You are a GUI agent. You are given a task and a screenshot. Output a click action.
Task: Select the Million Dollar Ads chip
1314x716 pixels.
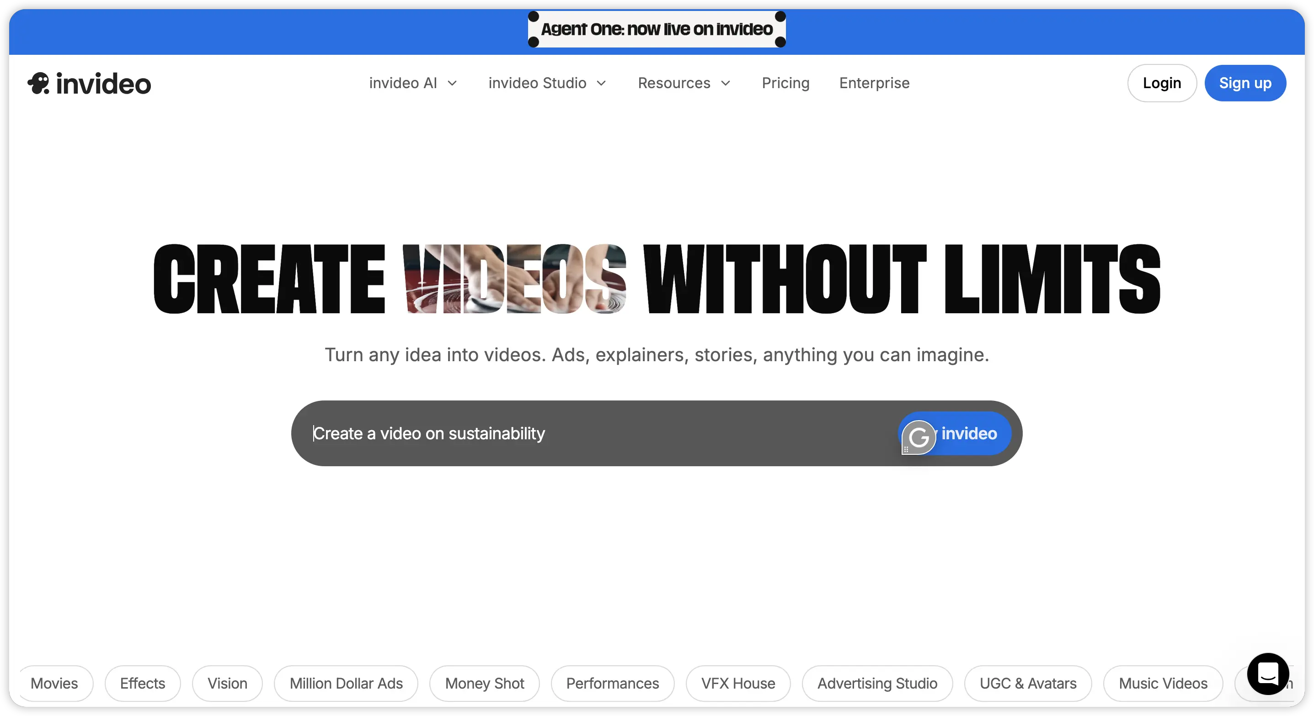[x=346, y=683]
